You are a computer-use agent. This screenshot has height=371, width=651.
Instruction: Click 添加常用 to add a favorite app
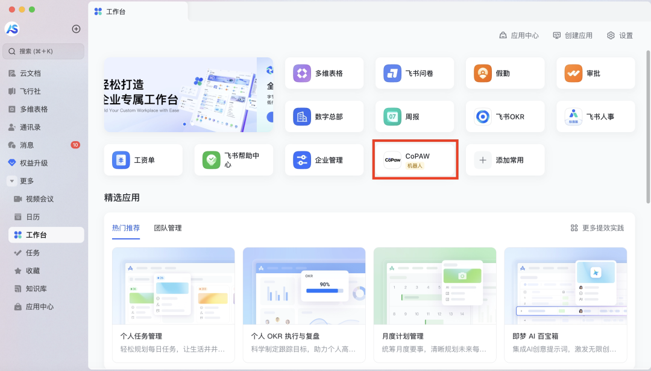coord(505,160)
